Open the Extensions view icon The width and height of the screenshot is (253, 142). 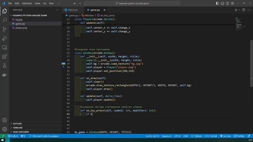point(4,56)
